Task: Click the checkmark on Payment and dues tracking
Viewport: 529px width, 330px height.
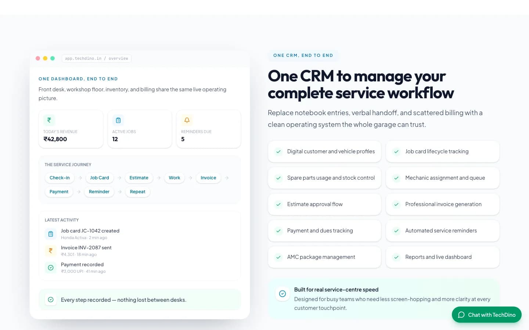Action: 278,231
